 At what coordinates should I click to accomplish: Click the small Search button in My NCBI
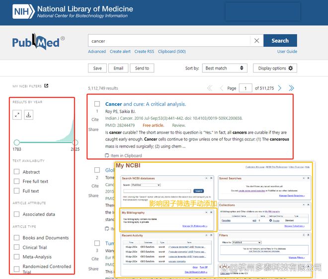pyautogui.click(x=198, y=191)
